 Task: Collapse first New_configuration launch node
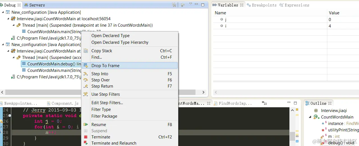click(3, 12)
